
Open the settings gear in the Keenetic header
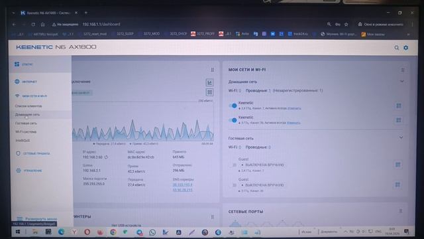[406, 48]
